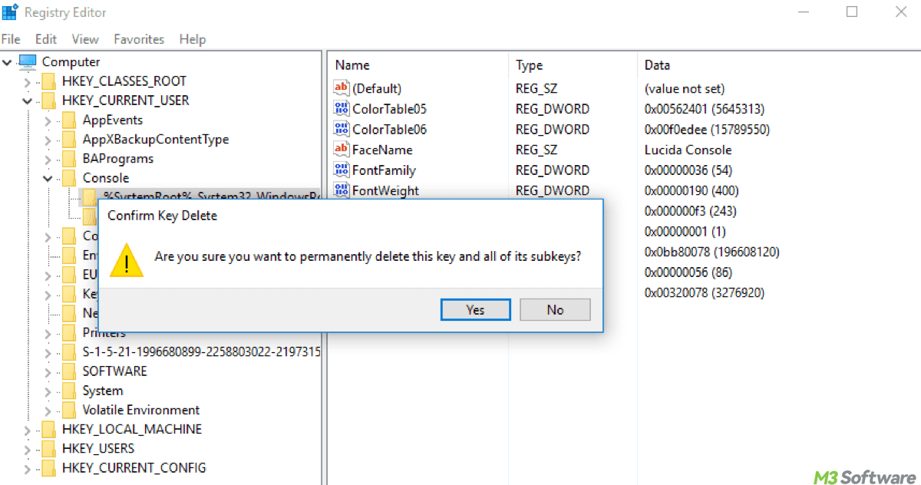Click the 0x00562401 (5645313) data cell
Viewport: 921px width, 485px height.
705,109
